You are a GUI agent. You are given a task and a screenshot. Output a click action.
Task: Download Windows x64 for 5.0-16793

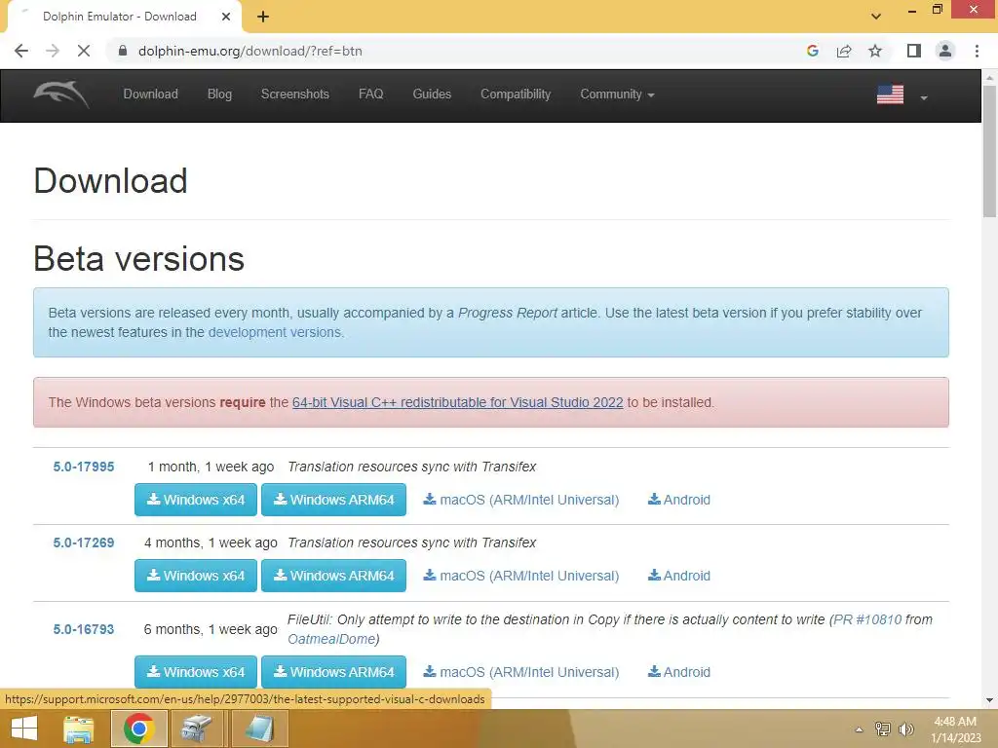pos(195,672)
